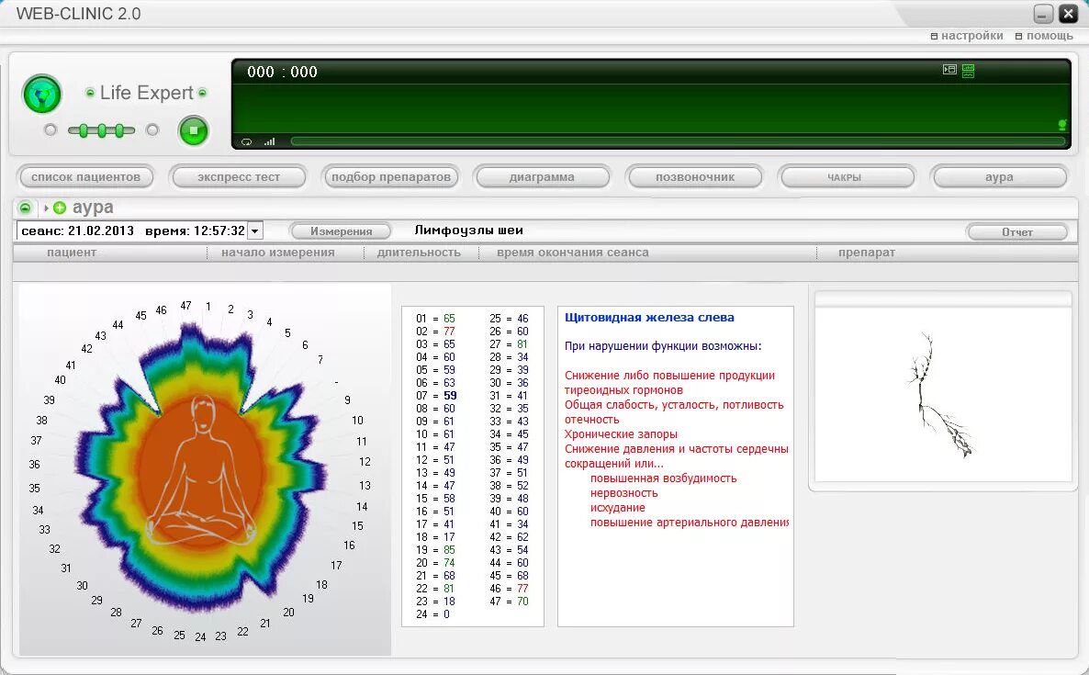Click the green progress bar in display
Image resolution: width=1089 pixels, height=675 pixels.
click(678, 141)
